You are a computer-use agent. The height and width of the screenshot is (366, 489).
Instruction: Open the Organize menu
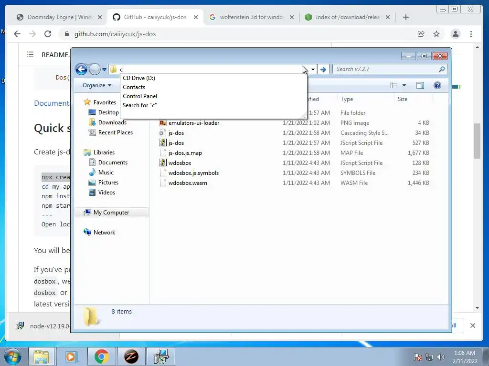(x=96, y=85)
